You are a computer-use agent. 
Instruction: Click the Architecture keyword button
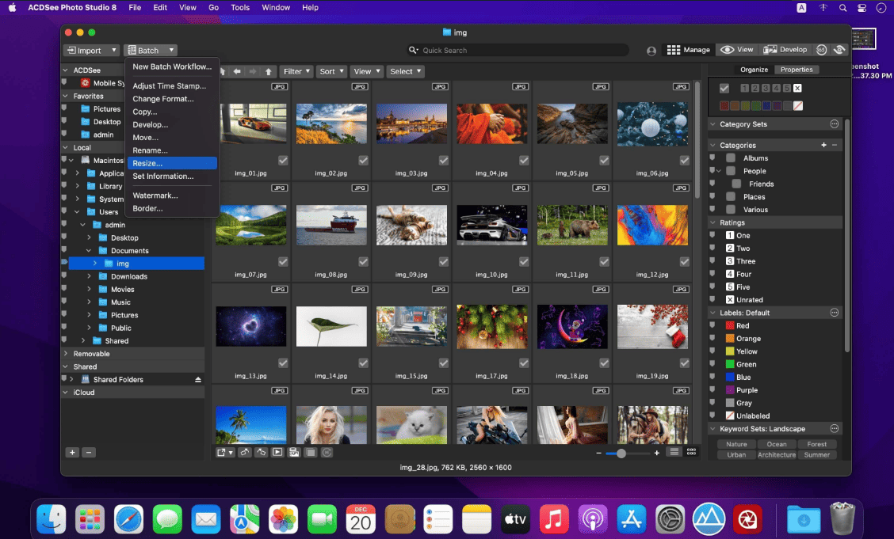coord(777,455)
